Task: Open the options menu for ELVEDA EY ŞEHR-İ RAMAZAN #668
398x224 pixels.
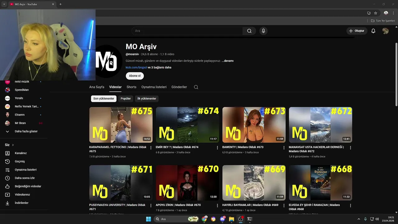Action: pyautogui.click(x=350, y=206)
